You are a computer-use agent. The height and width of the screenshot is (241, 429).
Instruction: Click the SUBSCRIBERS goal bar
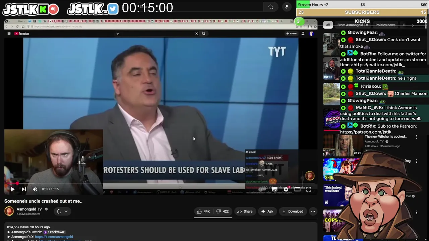pos(362,12)
